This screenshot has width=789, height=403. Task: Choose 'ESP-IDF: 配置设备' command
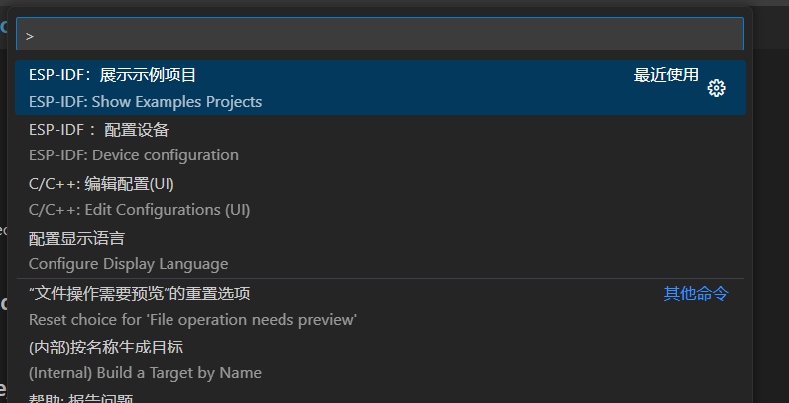[99, 130]
